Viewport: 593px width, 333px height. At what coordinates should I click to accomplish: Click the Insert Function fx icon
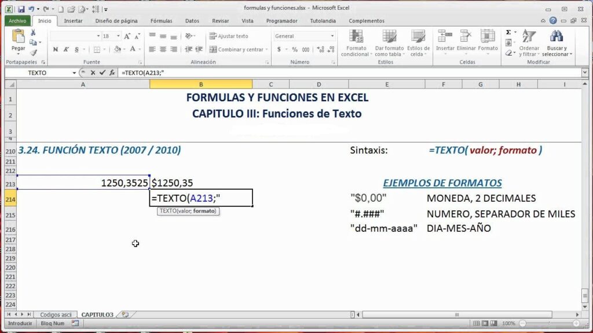pos(112,72)
